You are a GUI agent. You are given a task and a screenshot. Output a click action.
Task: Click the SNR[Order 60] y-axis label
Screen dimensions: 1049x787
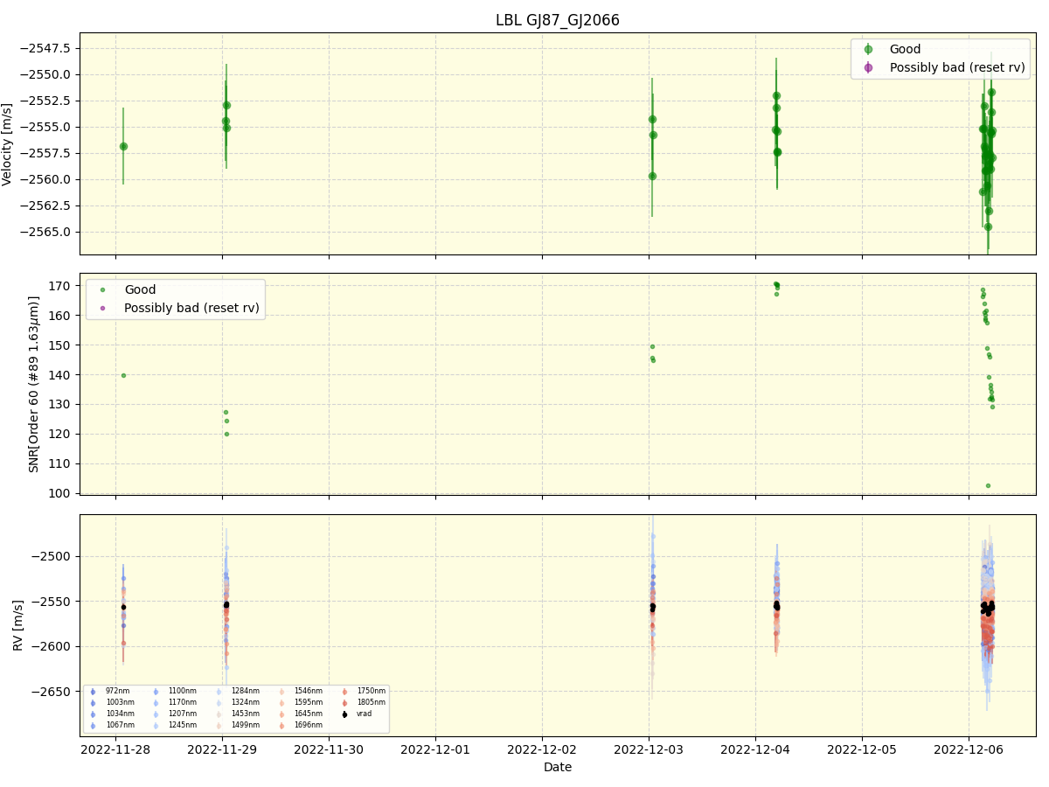point(34,384)
